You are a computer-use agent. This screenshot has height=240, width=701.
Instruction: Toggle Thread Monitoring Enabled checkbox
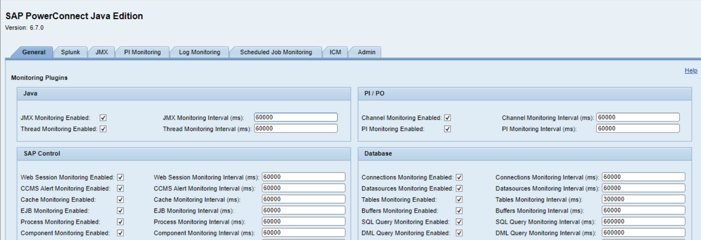[x=103, y=129]
